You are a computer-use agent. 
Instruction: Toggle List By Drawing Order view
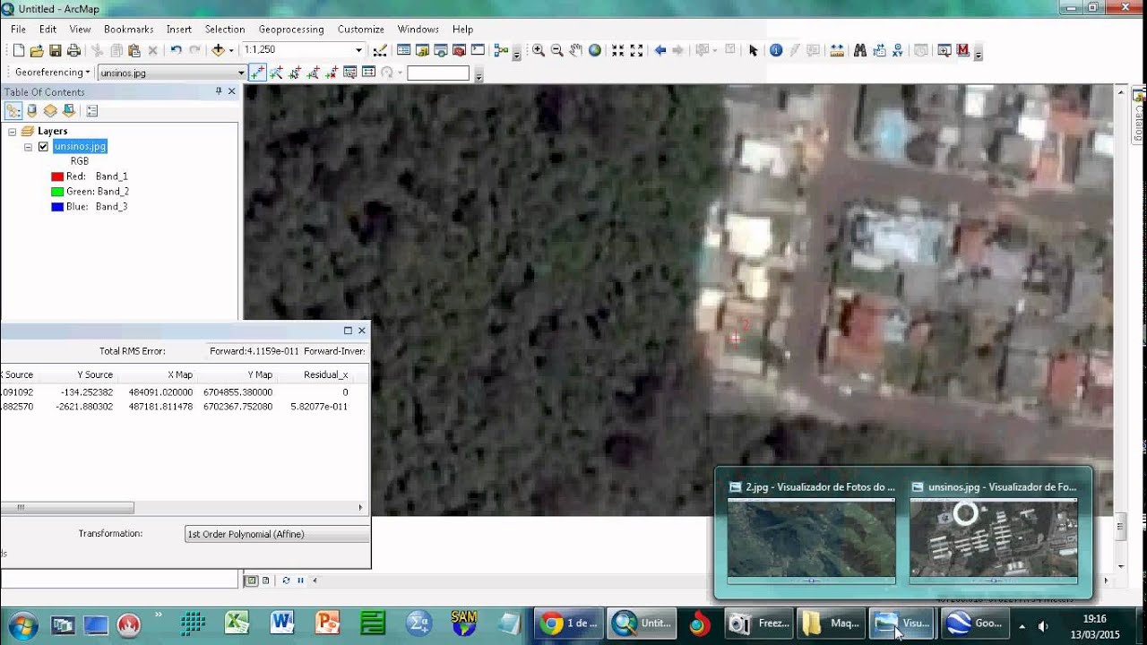[x=13, y=111]
